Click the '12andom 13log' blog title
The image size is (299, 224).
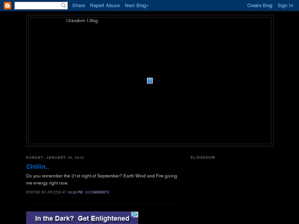click(82, 21)
